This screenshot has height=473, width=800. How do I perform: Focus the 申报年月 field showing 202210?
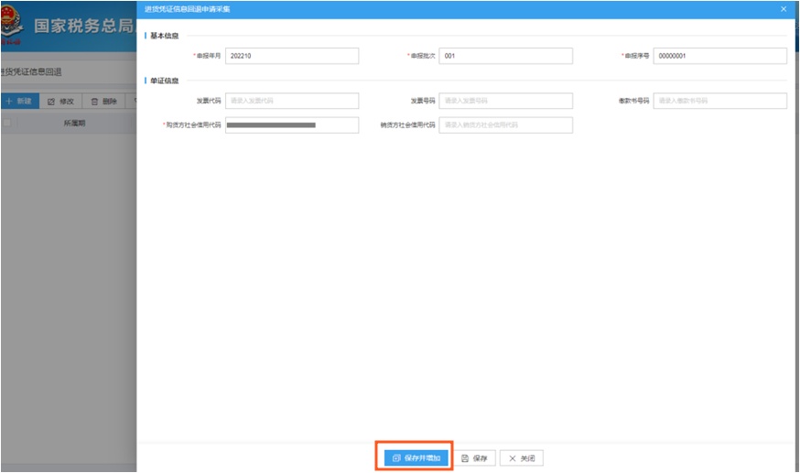[x=292, y=56]
